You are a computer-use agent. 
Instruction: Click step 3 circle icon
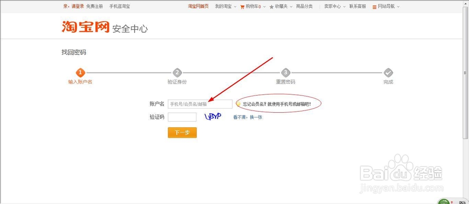tap(286, 73)
